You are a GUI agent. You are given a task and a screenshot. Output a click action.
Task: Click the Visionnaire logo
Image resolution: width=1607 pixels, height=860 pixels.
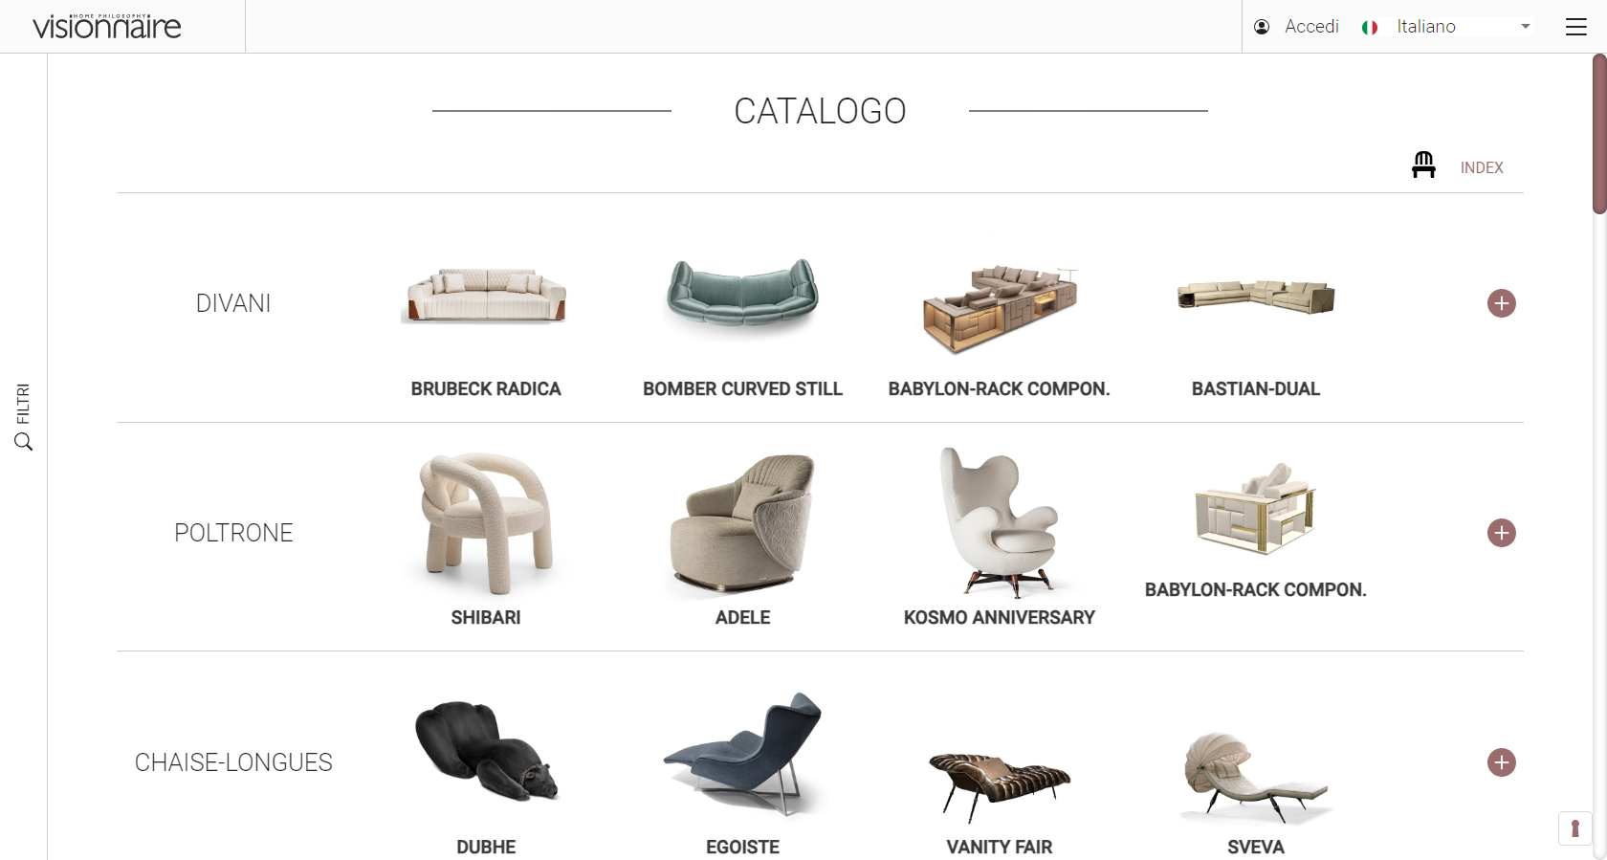(x=107, y=27)
